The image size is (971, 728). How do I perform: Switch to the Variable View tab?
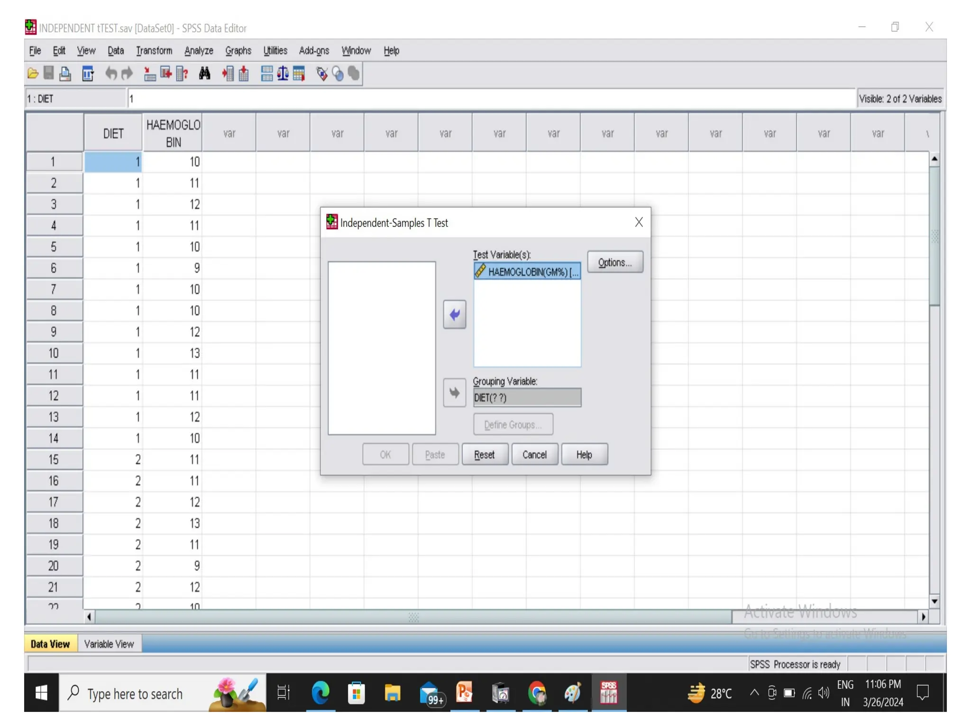tap(109, 644)
